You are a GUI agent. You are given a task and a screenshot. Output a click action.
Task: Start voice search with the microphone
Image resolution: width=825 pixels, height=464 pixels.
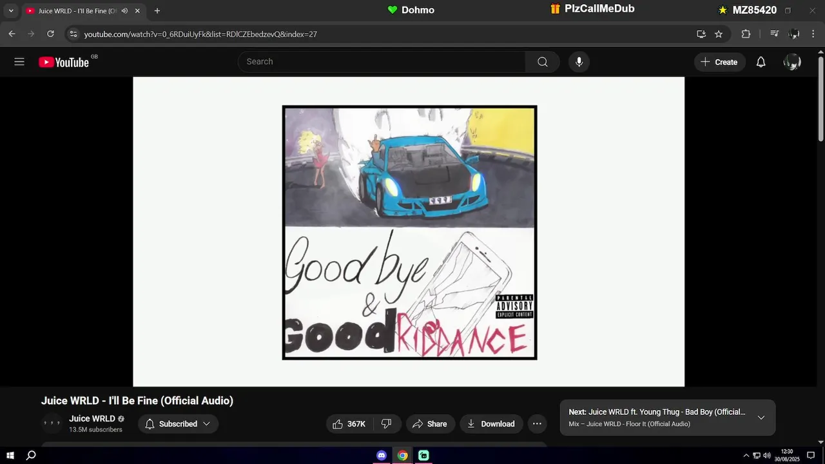coord(579,62)
